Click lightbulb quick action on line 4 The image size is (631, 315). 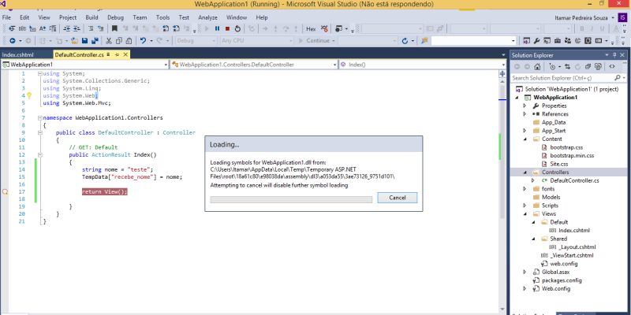29,95
